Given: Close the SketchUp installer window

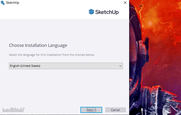Looking at the screenshot, I should pos(125,3).
